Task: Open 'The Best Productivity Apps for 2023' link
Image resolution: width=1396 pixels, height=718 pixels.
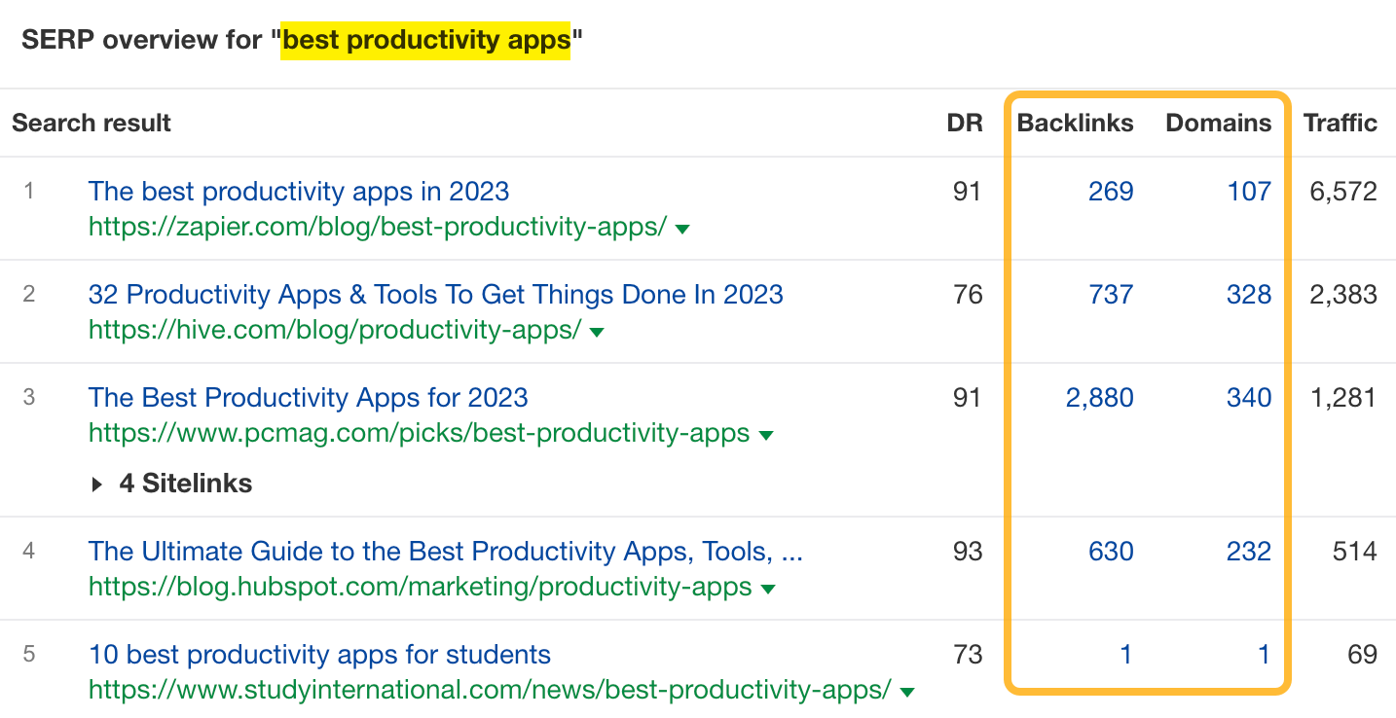Action: coord(308,397)
